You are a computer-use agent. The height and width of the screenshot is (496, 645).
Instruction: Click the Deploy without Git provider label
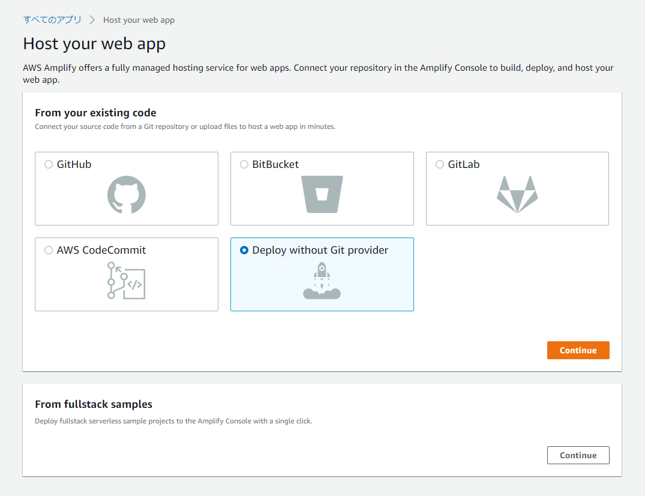pos(320,250)
